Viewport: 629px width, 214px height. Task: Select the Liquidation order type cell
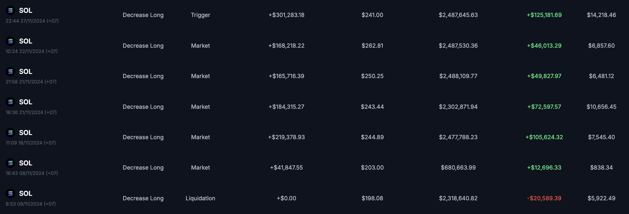200,198
